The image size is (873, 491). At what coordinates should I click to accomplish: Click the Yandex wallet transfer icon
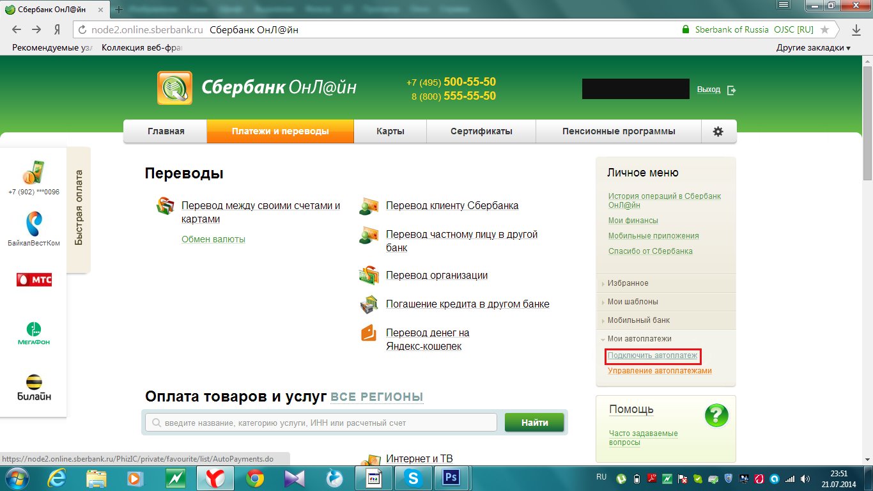point(369,333)
